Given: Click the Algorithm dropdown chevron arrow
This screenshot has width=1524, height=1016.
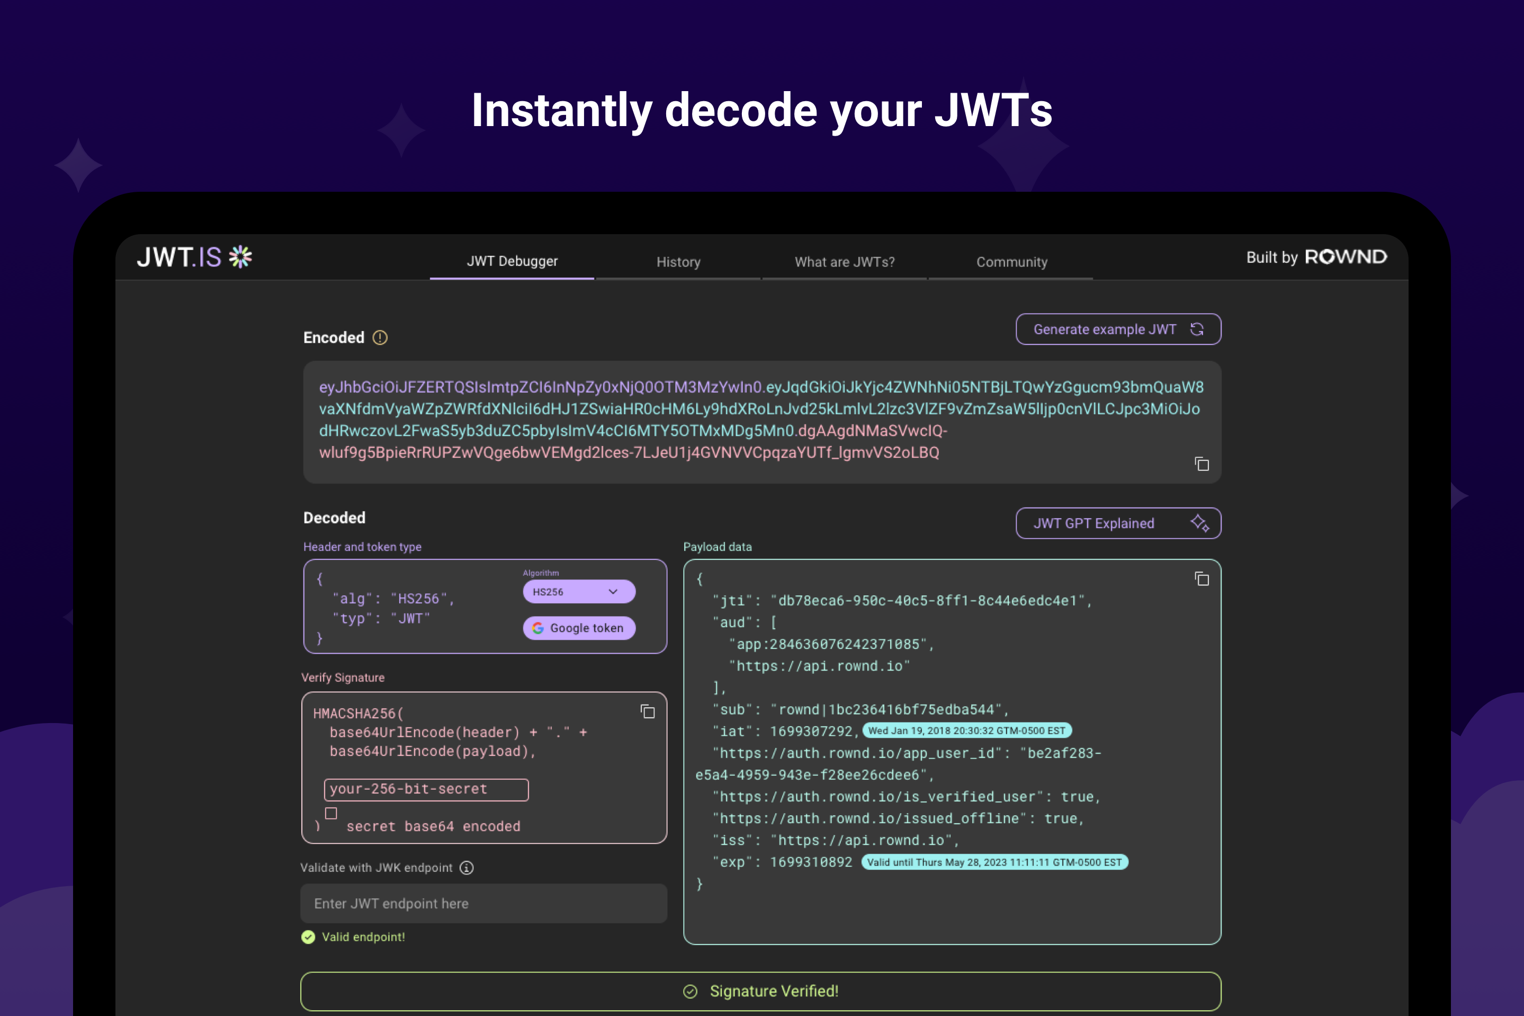Looking at the screenshot, I should (x=613, y=592).
